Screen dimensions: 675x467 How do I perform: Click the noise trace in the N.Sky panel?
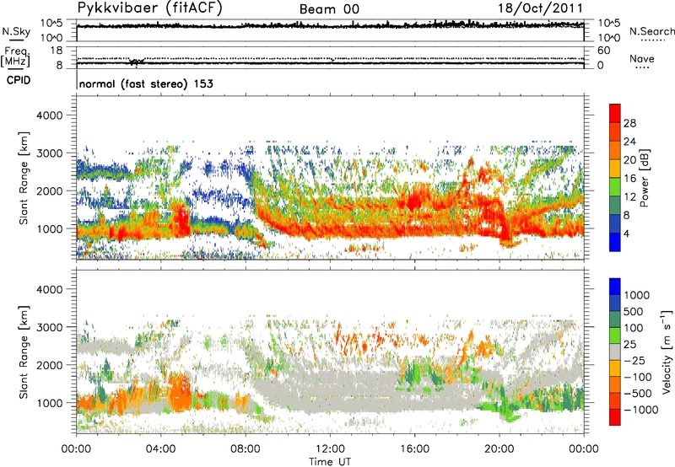[330, 25]
